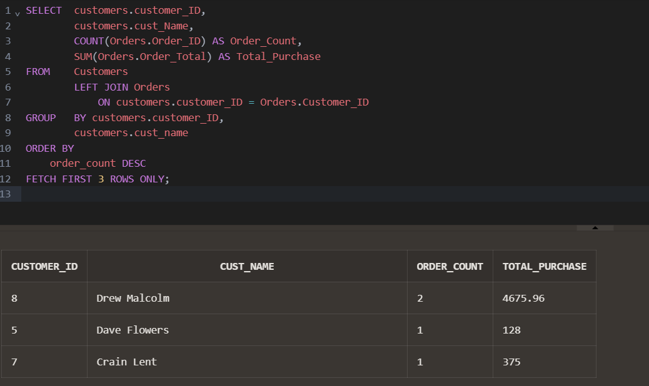The image size is (649, 386).
Task: Click the GROUP keyword on line 8
Action: 41,118
